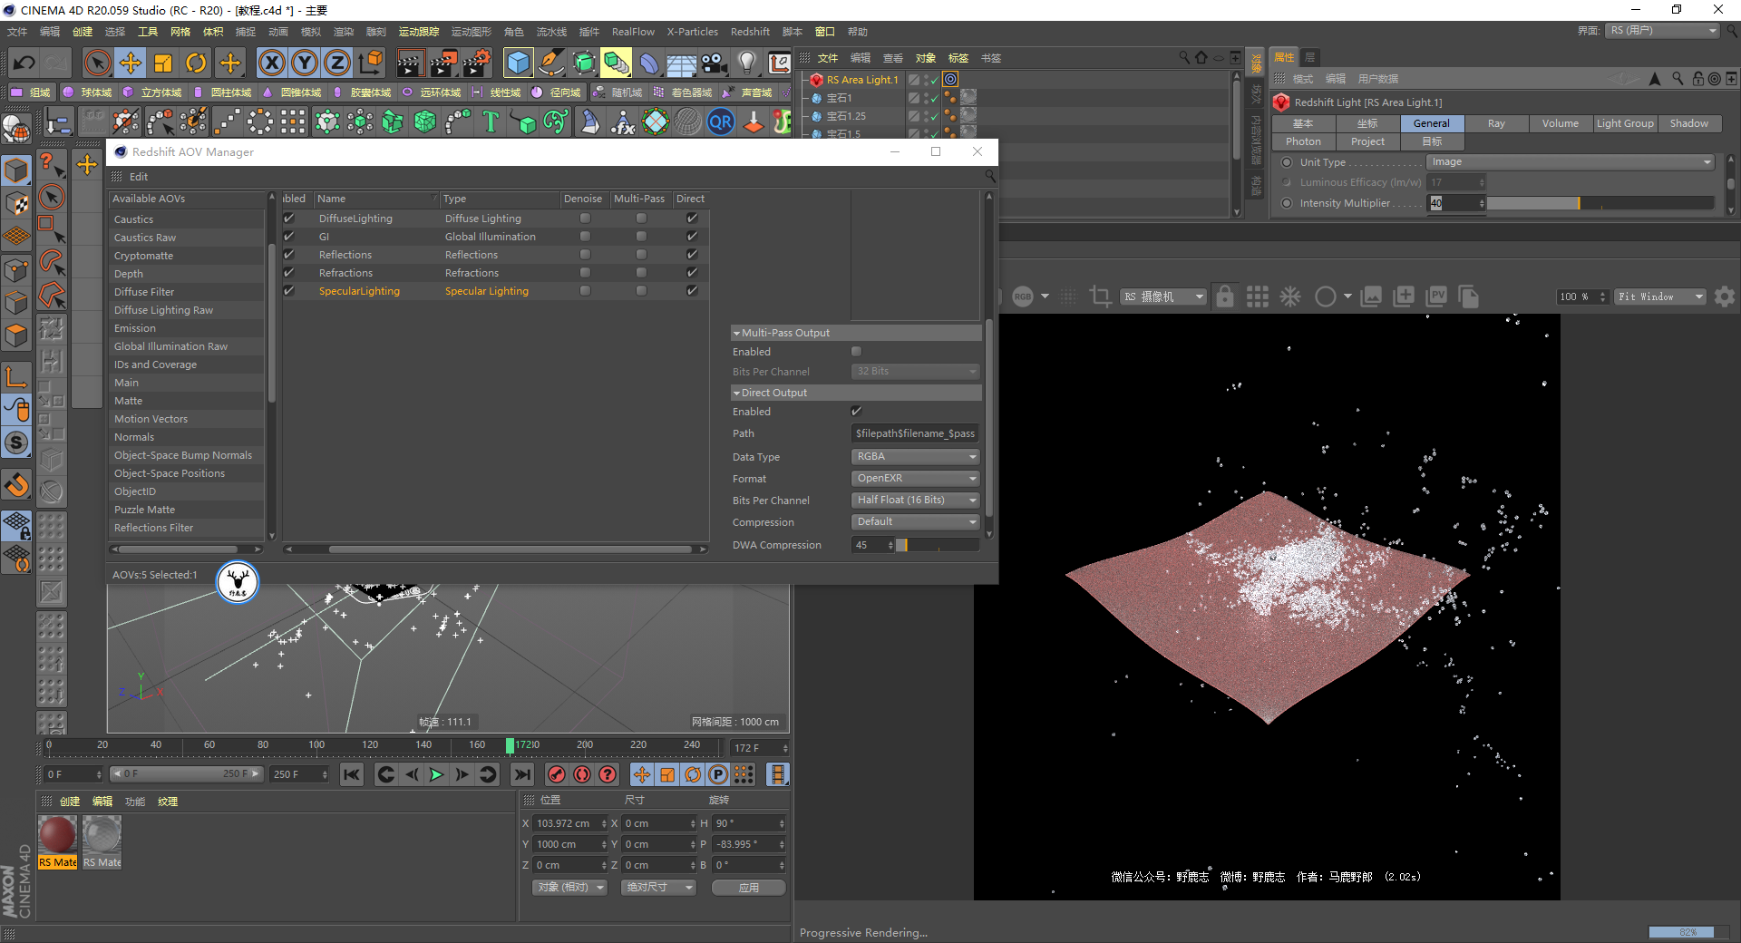Open Data Type RGBA dropdown
This screenshot has width=1741, height=943.
click(915, 457)
